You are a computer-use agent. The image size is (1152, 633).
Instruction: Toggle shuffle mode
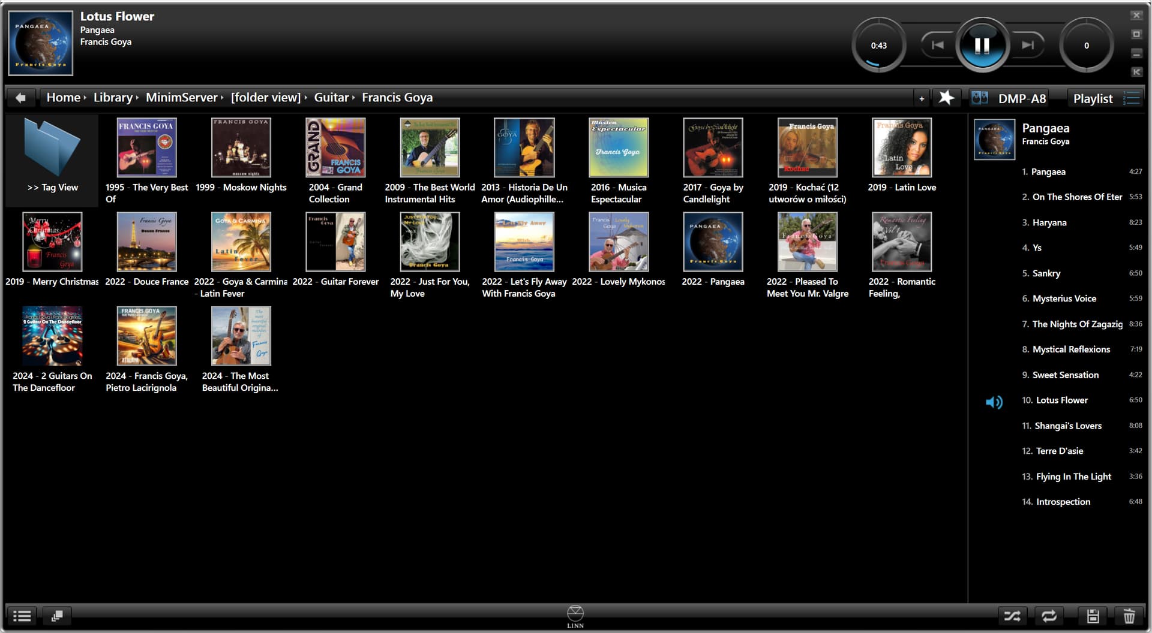pos(1012,616)
